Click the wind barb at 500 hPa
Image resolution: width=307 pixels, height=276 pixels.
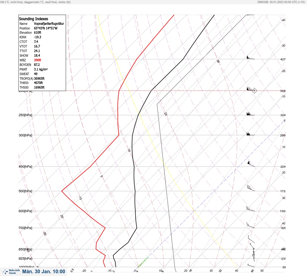pos(251,188)
